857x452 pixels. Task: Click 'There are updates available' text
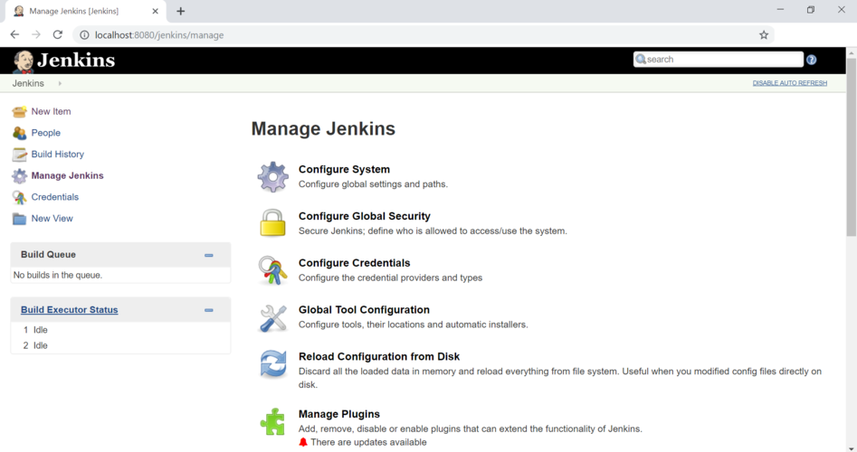click(368, 442)
